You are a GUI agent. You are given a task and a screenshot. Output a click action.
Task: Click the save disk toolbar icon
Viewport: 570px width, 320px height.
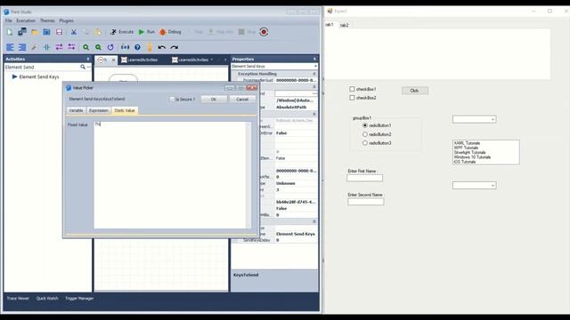[60, 32]
